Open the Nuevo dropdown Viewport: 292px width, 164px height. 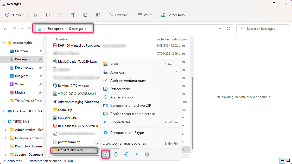click(x=15, y=15)
